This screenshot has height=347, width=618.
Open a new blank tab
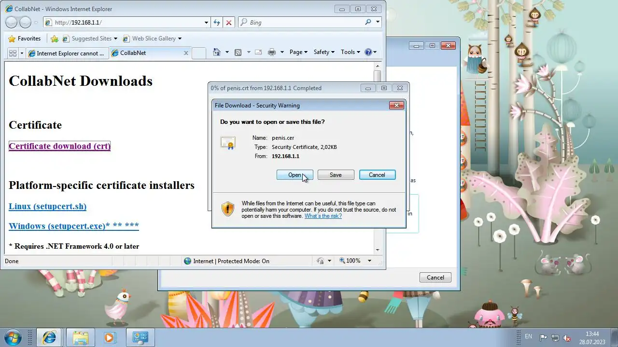(199, 53)
